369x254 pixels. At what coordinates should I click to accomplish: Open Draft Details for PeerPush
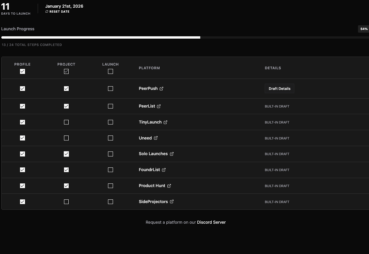[x=279, y=89]
